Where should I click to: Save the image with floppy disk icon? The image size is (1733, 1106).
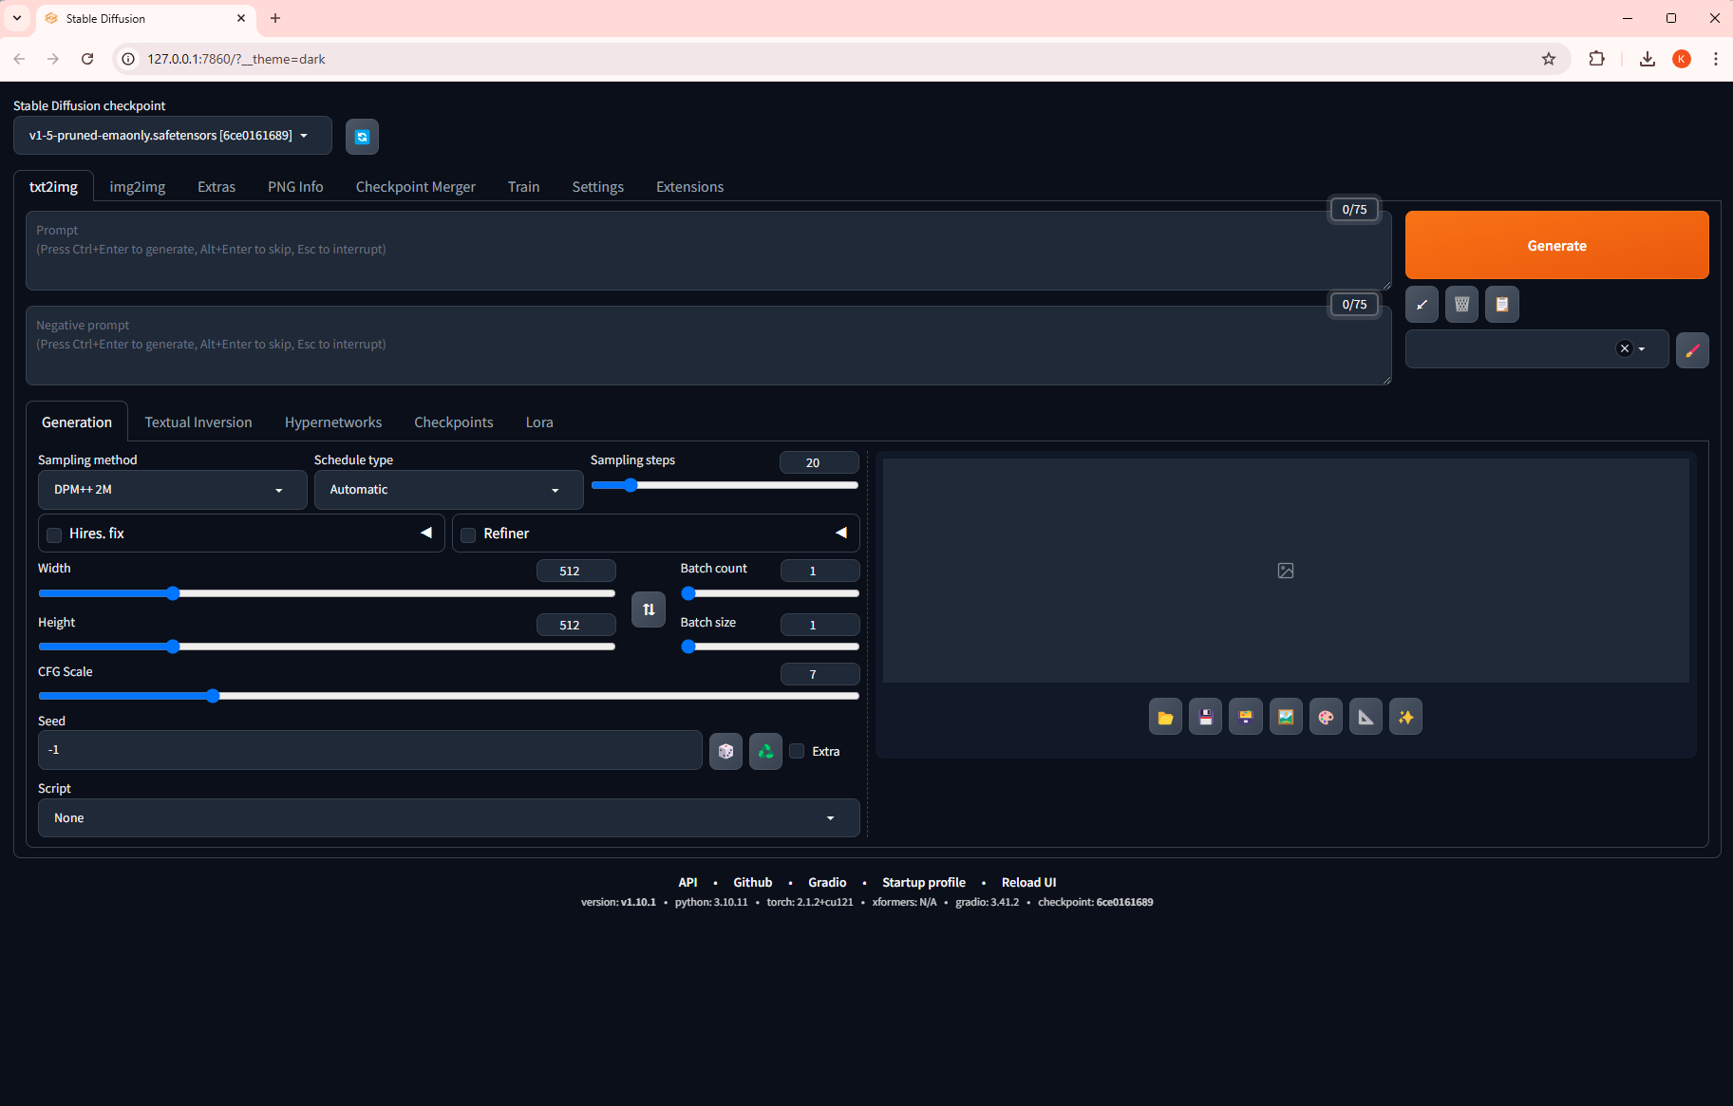pos(1205,717)
